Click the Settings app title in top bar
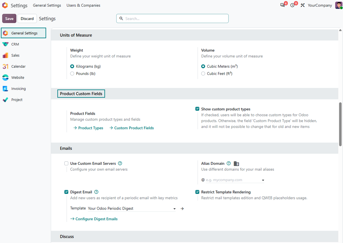This screenshot has width=343, height=243. 19,5
